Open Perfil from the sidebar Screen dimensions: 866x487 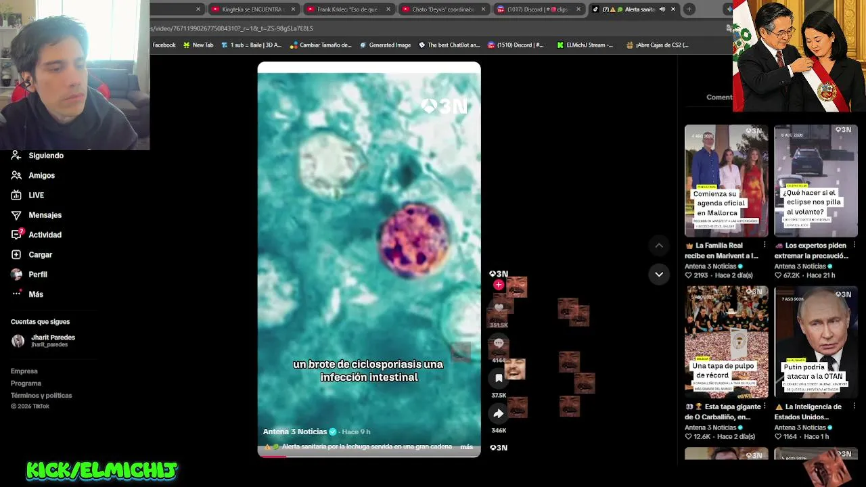tap(37, 275)
